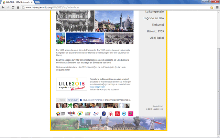
Task: Select the Lille2015 - 100a Universala tab
Action: tap(18, 2)
